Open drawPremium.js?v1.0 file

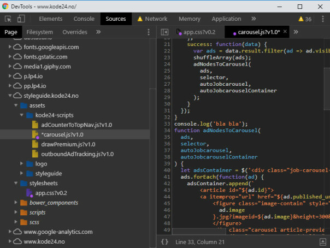[x=68, y=144]
